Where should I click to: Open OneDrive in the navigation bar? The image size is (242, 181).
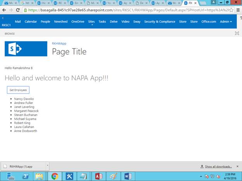click(78, 22)
